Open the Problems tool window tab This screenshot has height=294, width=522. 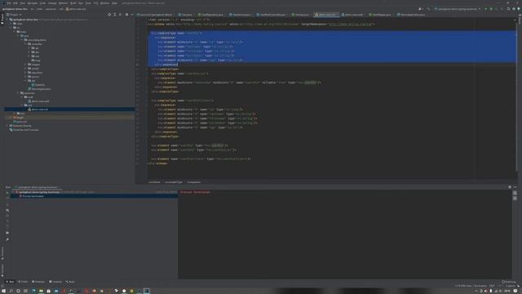point(38,282)
